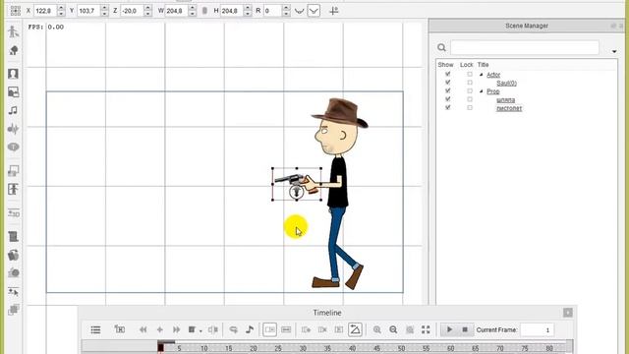Click frame 20 on the timeline ruler
Image resolution: width=629 pixels, height=354 pixels.
(254, 348)
